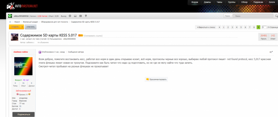The image size is (278, 117).
Task: Click Вернуться к списку button
Action: click(x=206, y=27)
